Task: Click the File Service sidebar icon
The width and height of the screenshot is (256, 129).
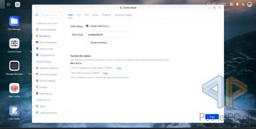Action: 37,36
